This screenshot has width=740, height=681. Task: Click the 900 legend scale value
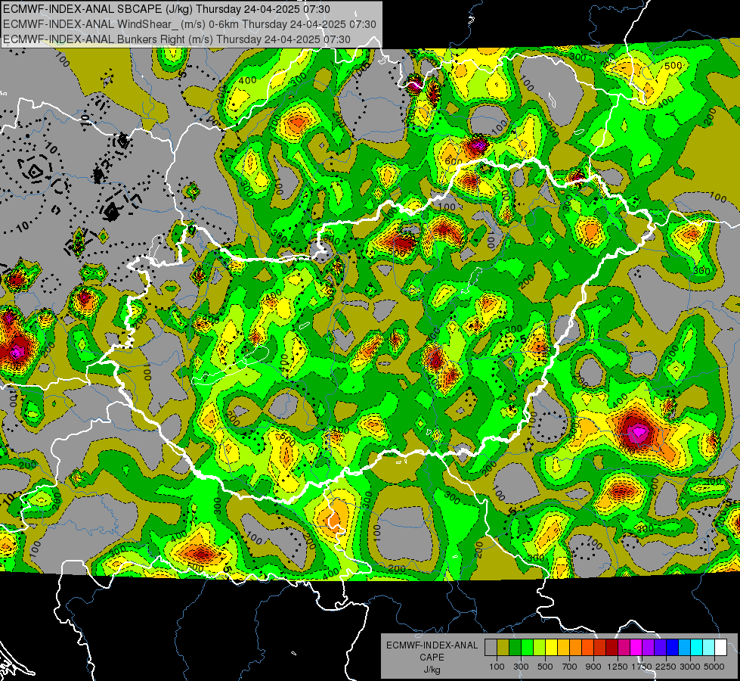point(593,667)
